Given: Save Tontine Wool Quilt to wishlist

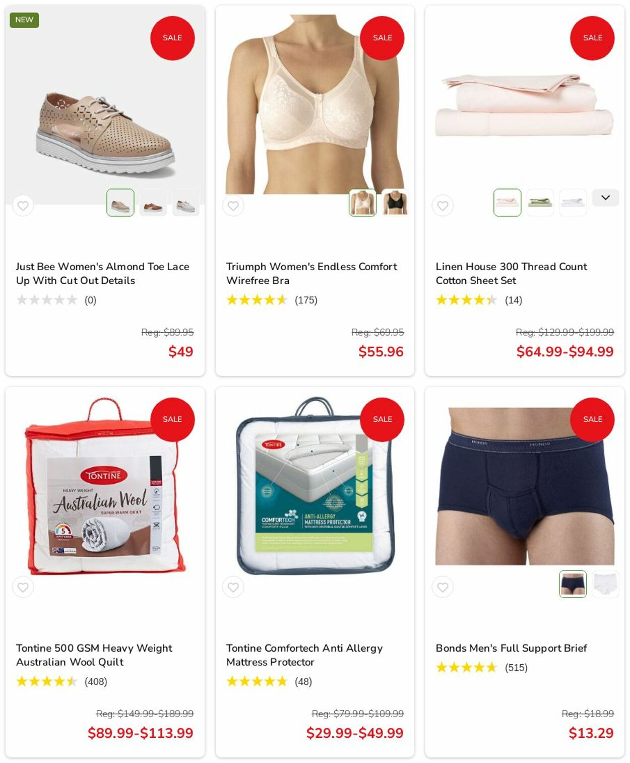Looking at the screenshot, I should (23, 587).
